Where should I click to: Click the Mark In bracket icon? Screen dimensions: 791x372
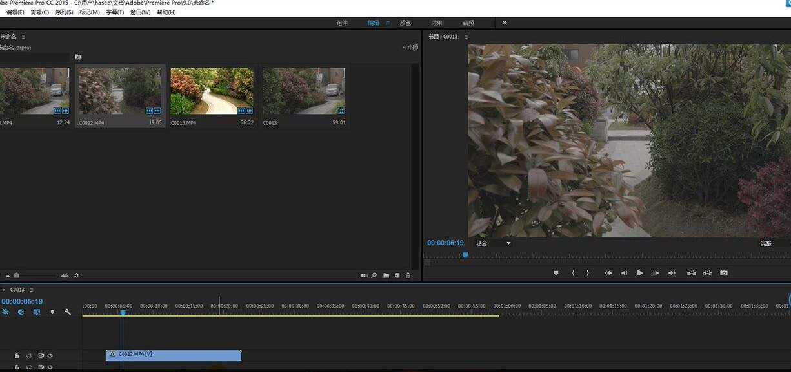[573, 273]
